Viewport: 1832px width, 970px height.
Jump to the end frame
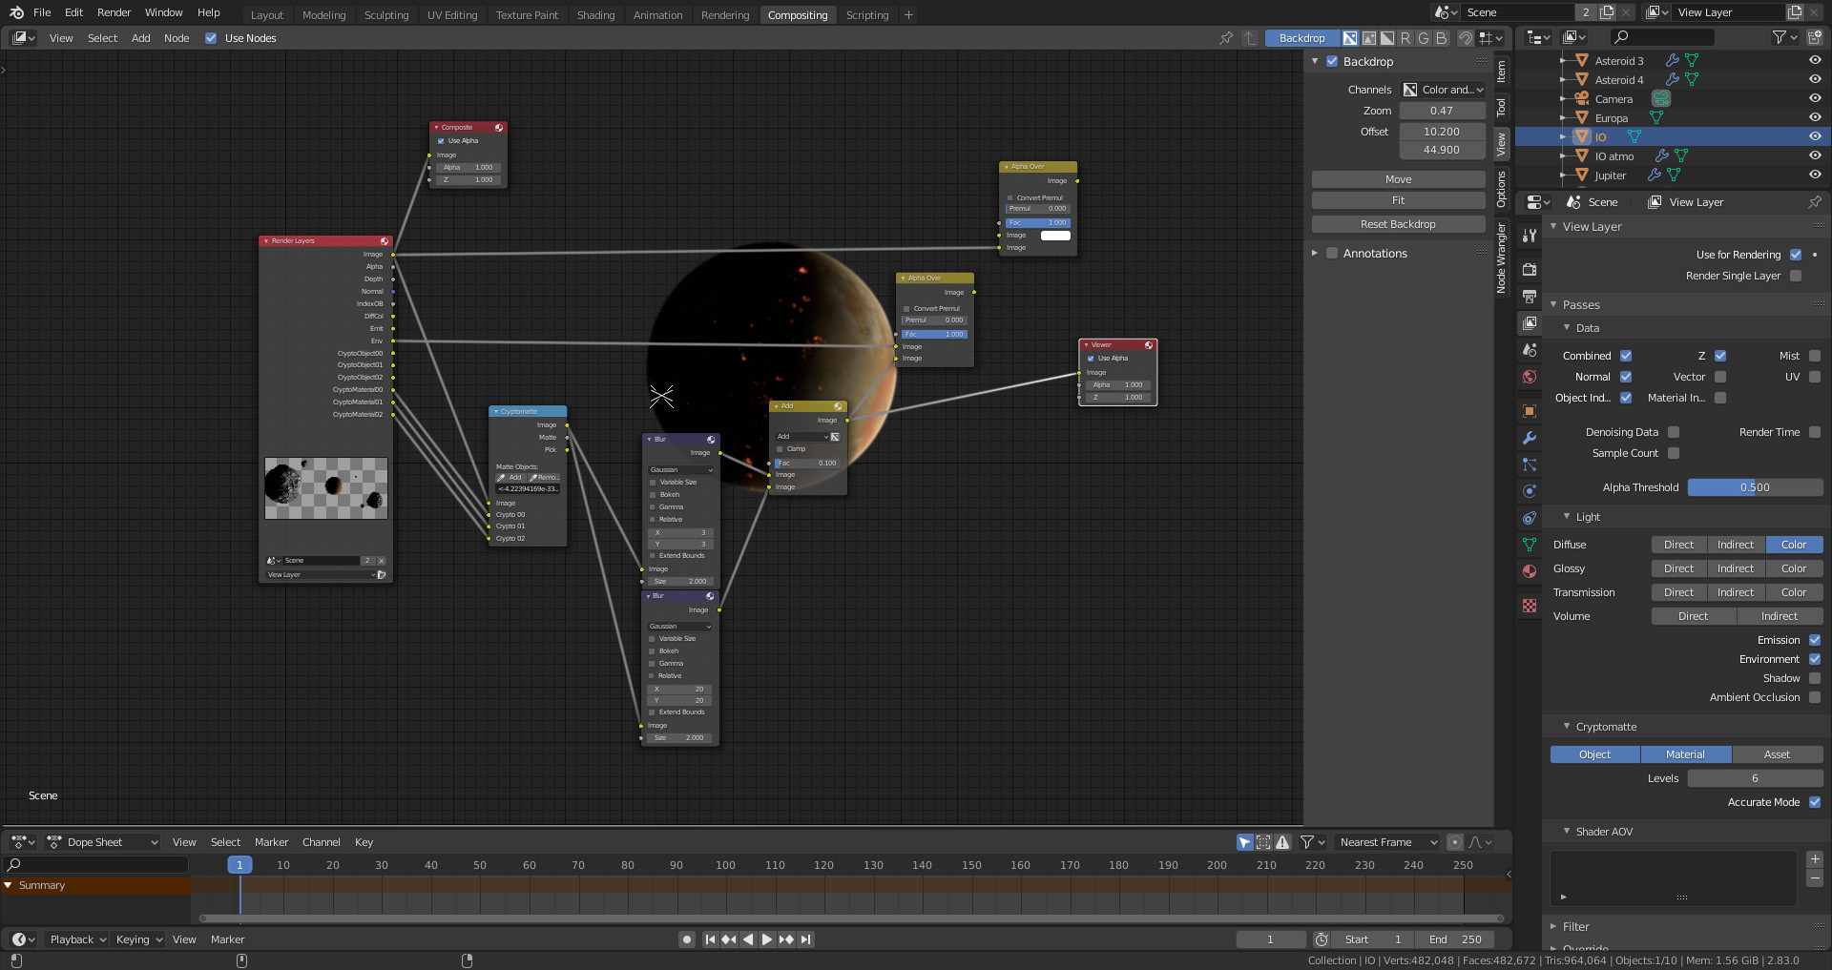(806, 939)
